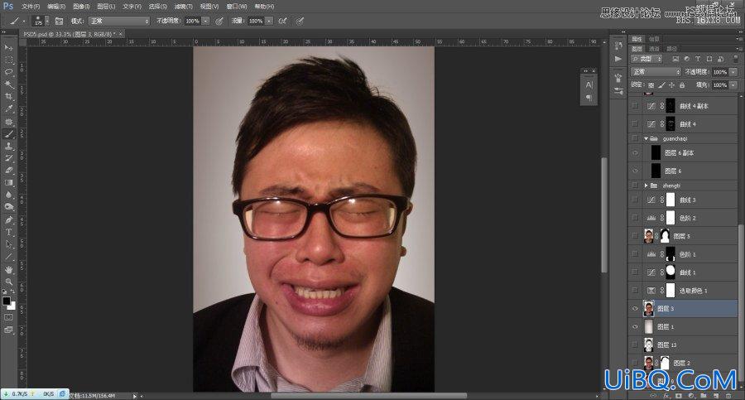The image size is (745, 400).
Task: Select the Move tool
Action: [x=8, y=48]
